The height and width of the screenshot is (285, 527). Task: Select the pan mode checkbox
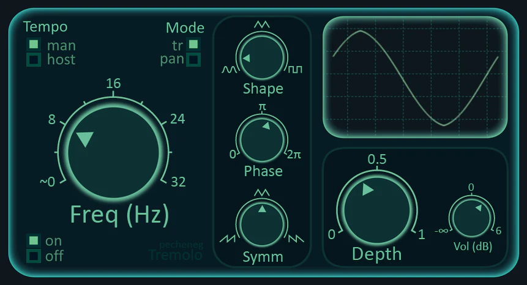point(193,59)
